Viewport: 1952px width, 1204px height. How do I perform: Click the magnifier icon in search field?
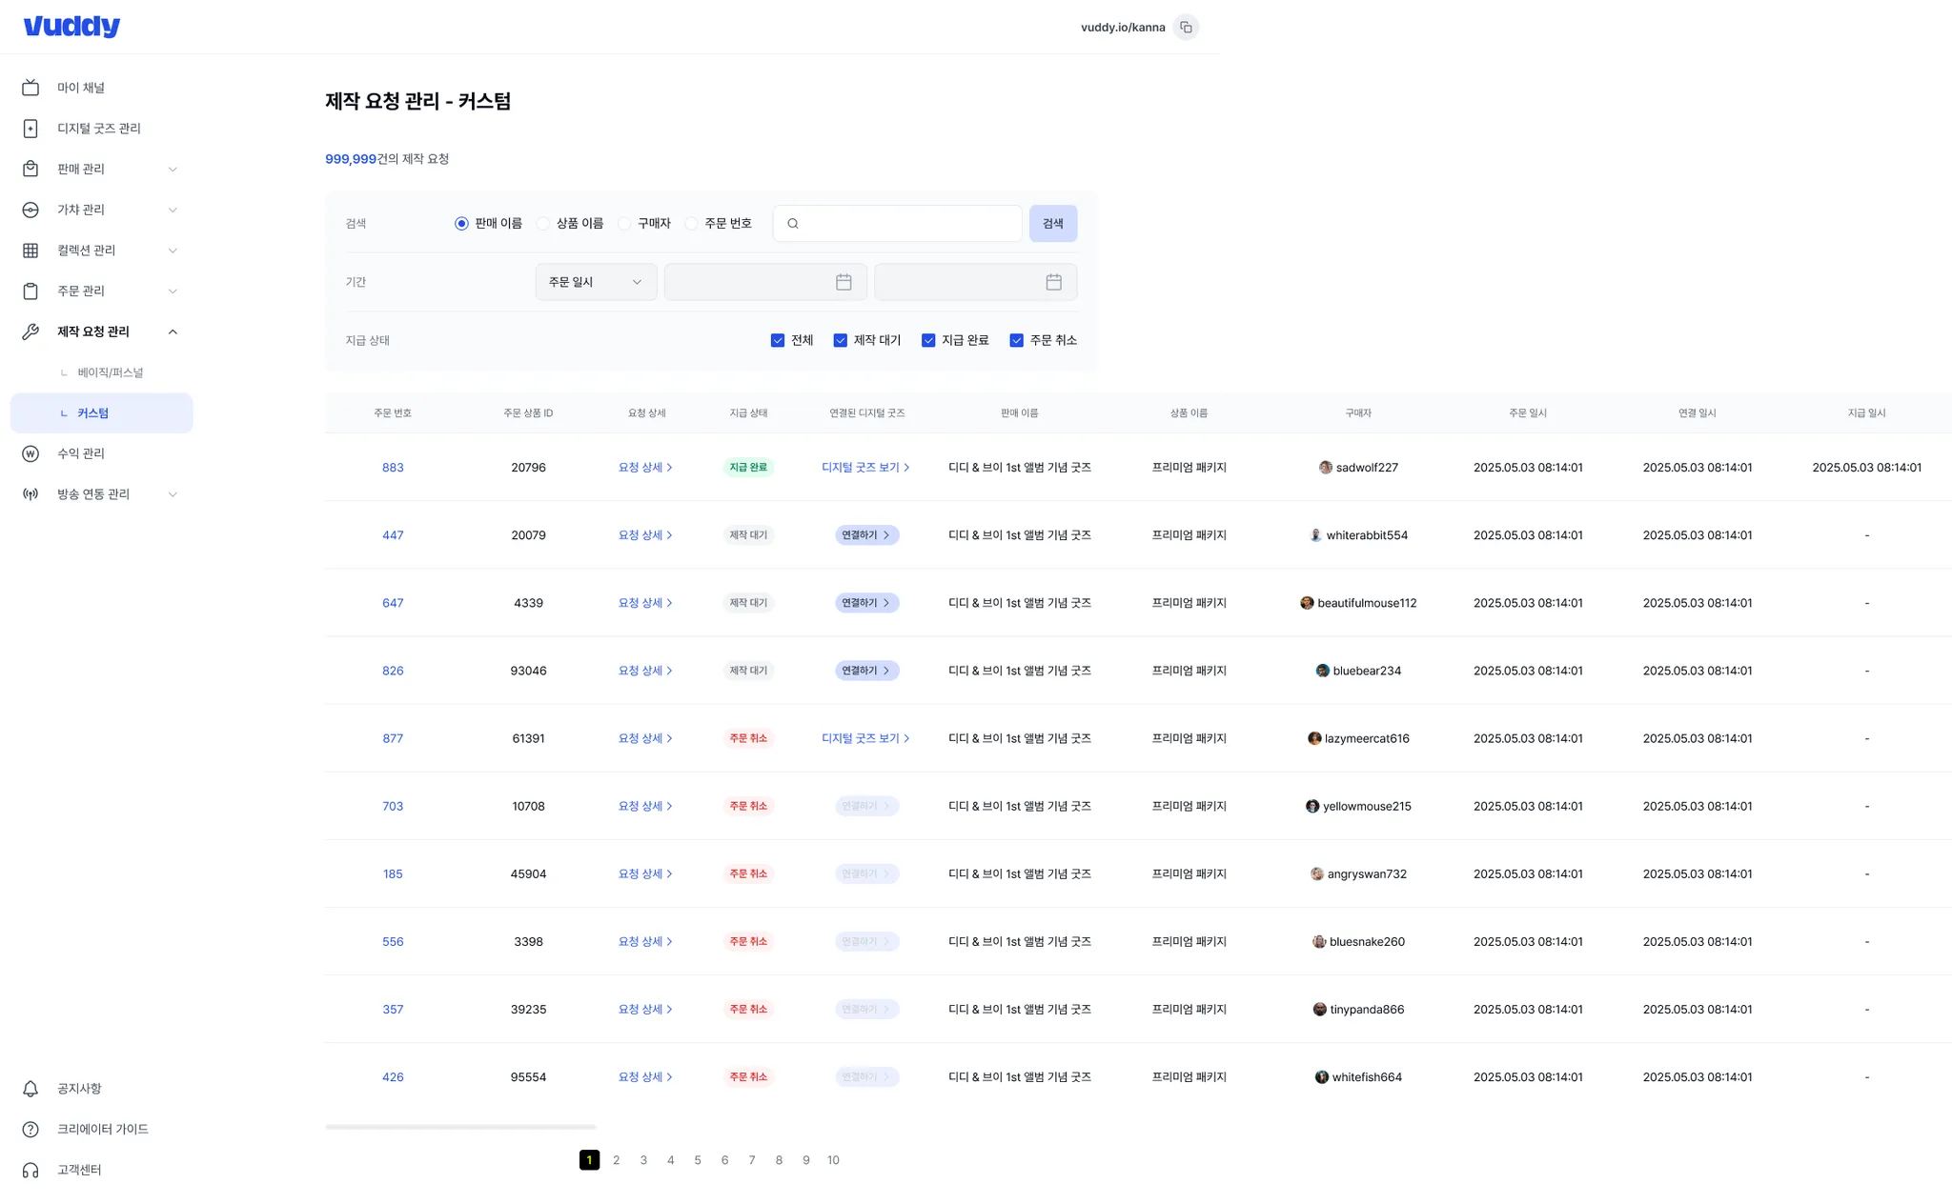[793, 224]
